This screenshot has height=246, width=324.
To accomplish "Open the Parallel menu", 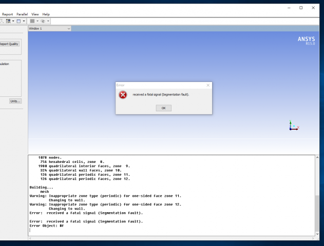I will tap(22, 14).
